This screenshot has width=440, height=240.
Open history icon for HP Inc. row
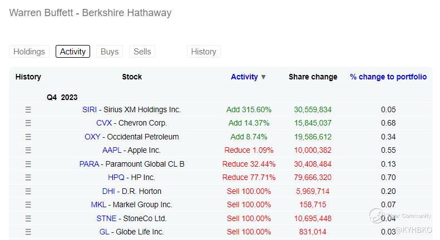(x=28, y=177)
